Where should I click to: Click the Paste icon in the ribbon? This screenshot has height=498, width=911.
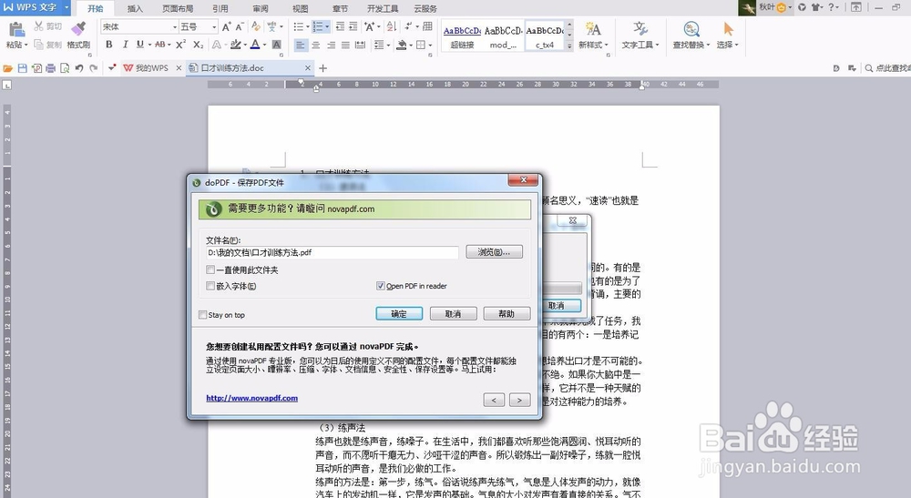pyautogui.click(x=16, y=29)
